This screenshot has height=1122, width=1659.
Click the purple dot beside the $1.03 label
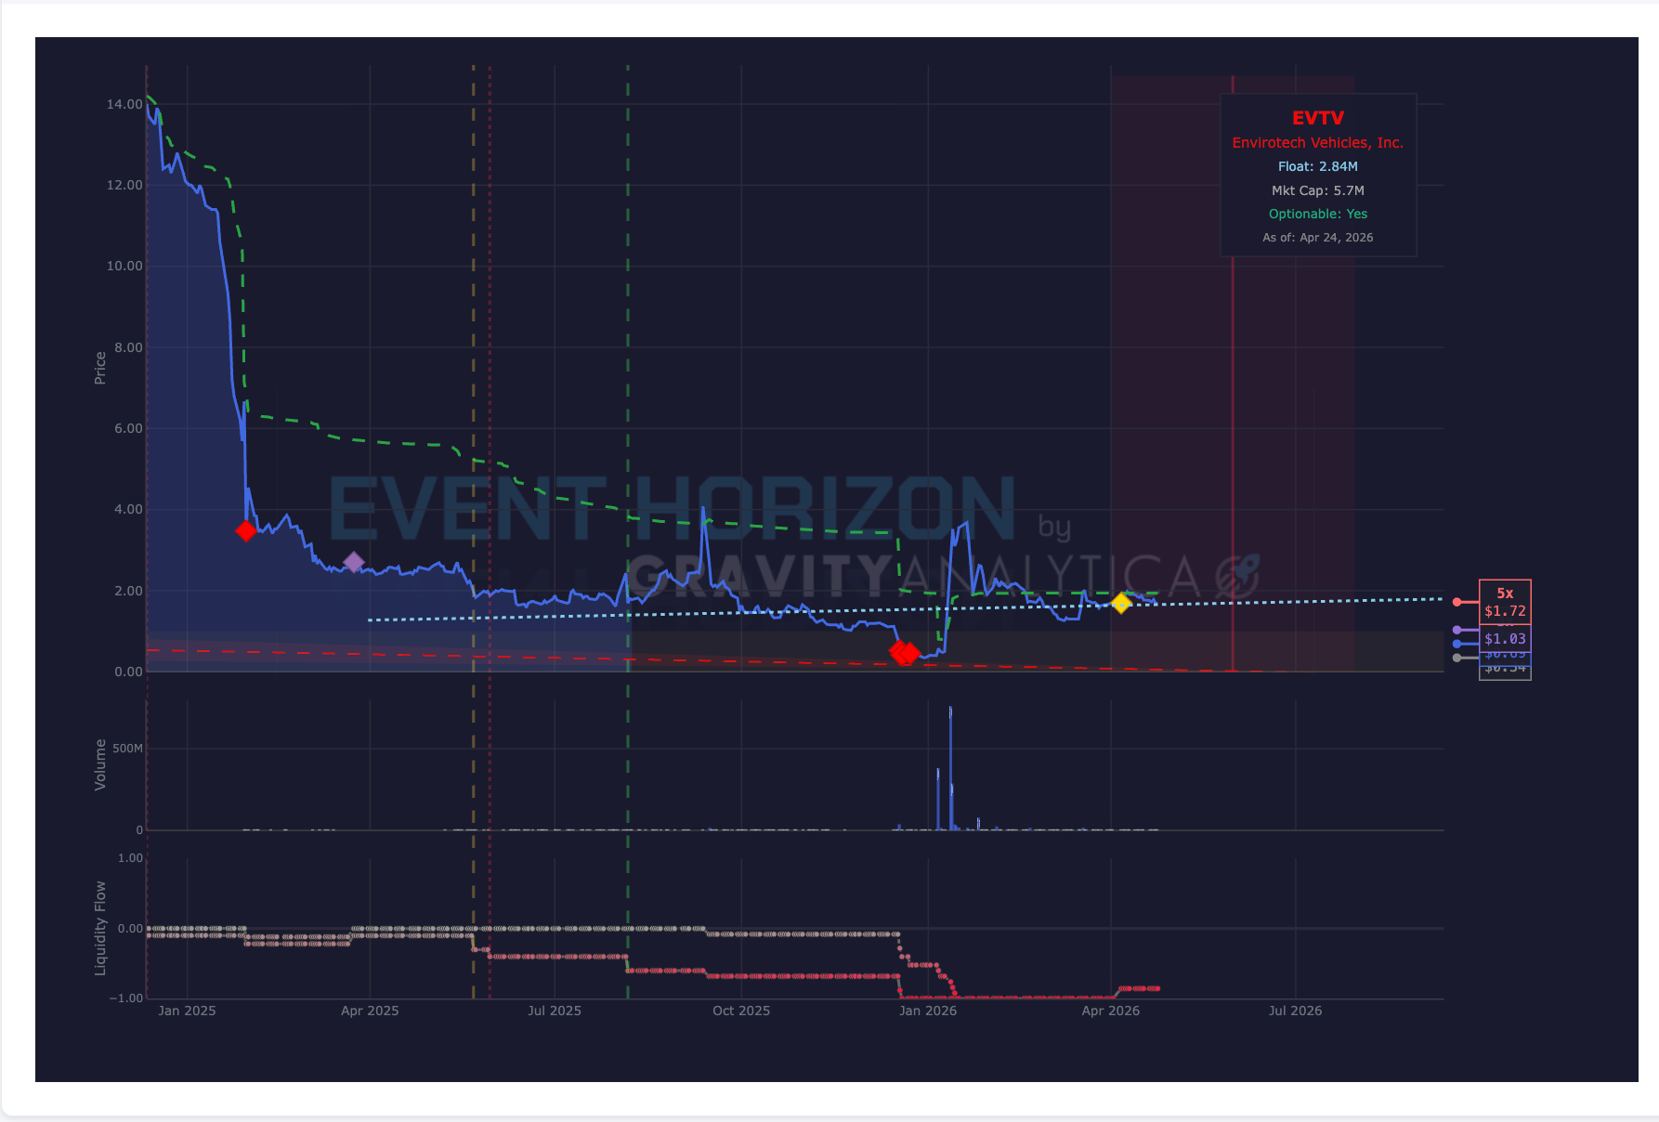coord(1457,630)
